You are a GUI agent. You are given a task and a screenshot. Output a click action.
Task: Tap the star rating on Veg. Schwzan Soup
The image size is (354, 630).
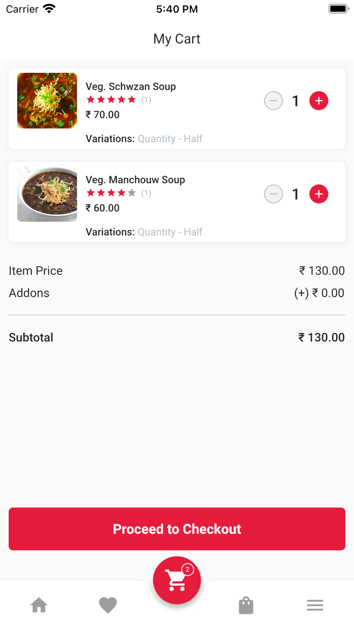click(x=111, y=100)
